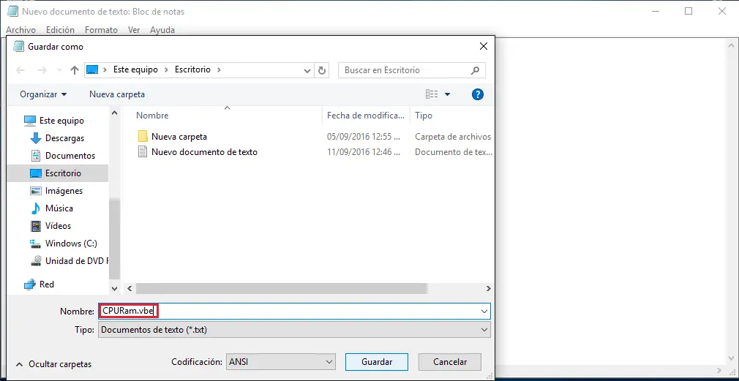Click the file list scroll right arrow
Viewport: 739px width, 381px height.
coord(488,288)
